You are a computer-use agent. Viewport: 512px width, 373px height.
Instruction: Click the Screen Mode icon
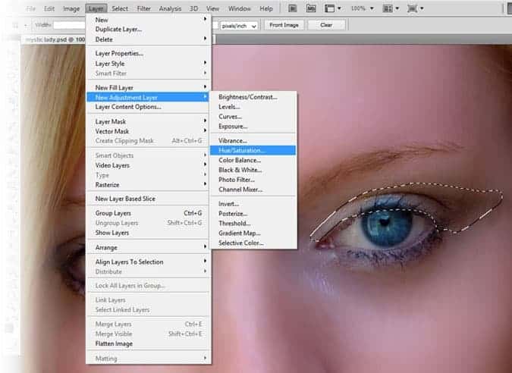(412, 8)
